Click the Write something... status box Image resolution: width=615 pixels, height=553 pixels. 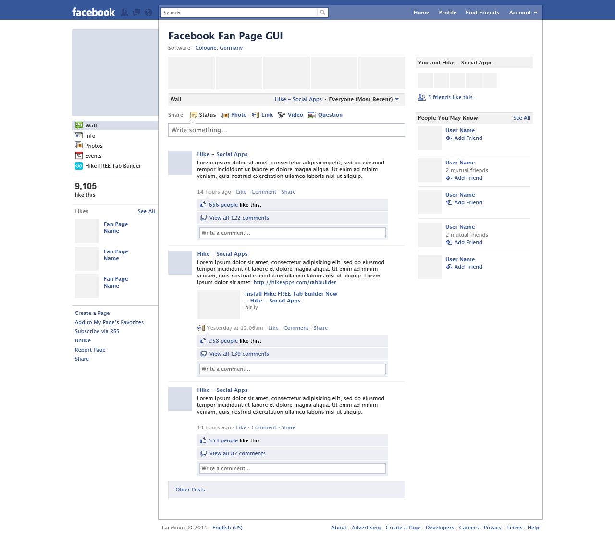pyautogui.click(x=286, y=130)
